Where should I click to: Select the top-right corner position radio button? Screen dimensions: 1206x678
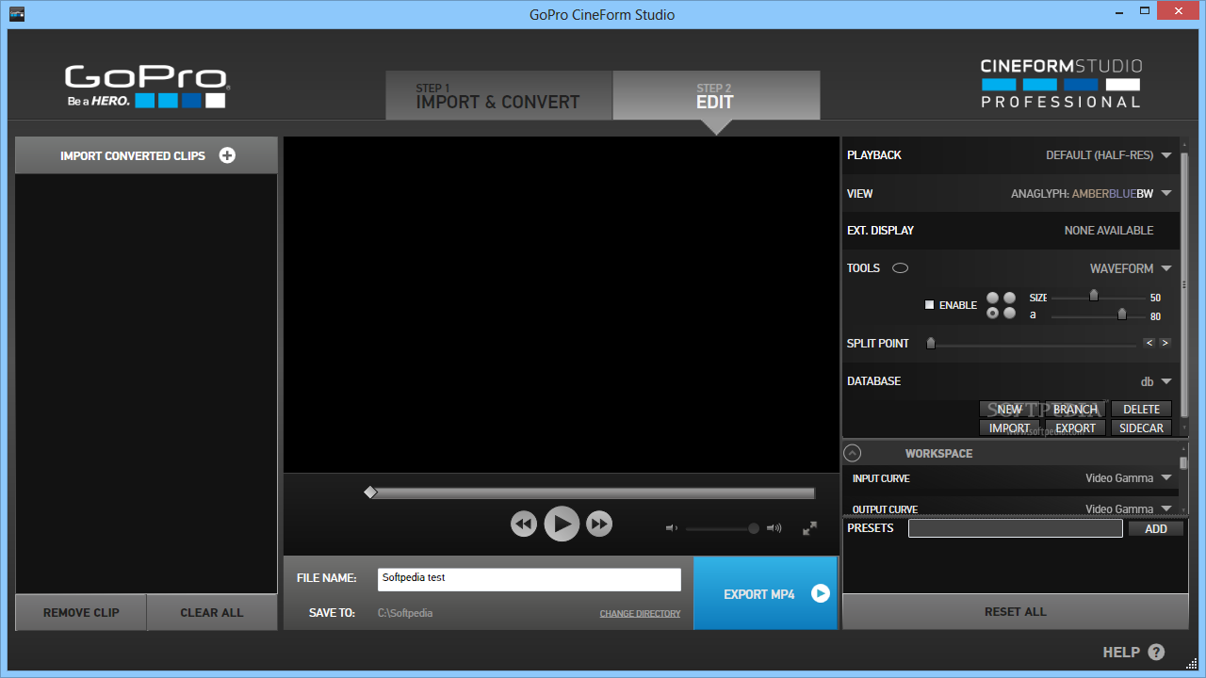[1009, 298]
